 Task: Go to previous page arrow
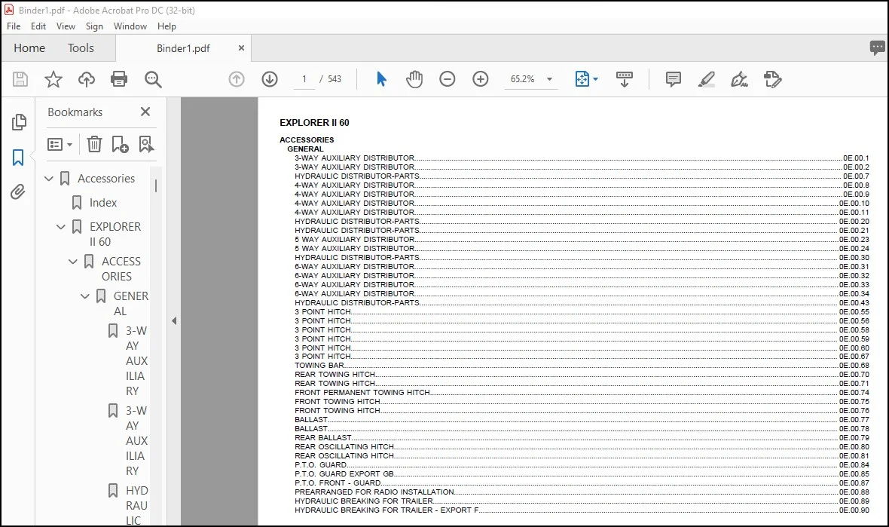(x=237, y=79)
